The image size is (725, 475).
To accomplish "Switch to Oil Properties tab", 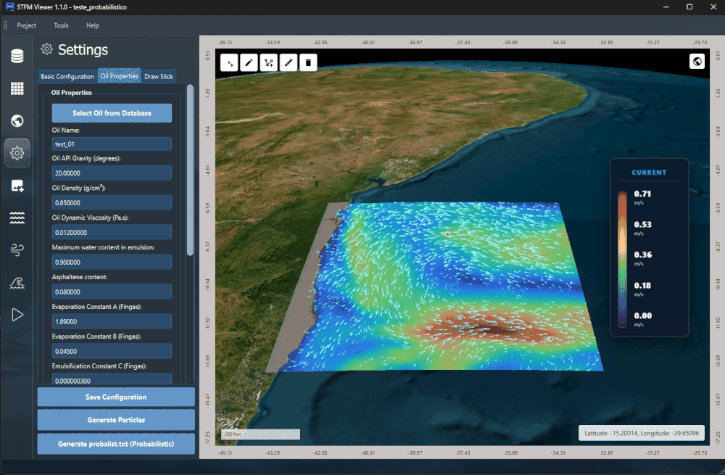I will click(120, 76).
